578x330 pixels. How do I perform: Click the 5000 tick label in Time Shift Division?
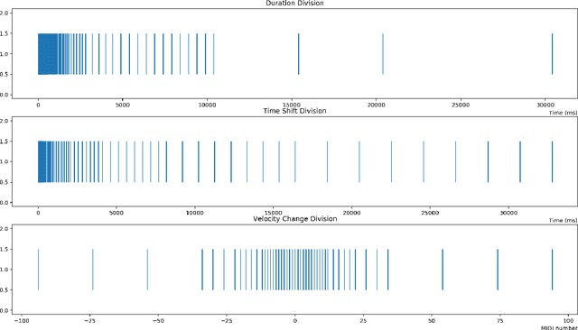pos(117,213)
